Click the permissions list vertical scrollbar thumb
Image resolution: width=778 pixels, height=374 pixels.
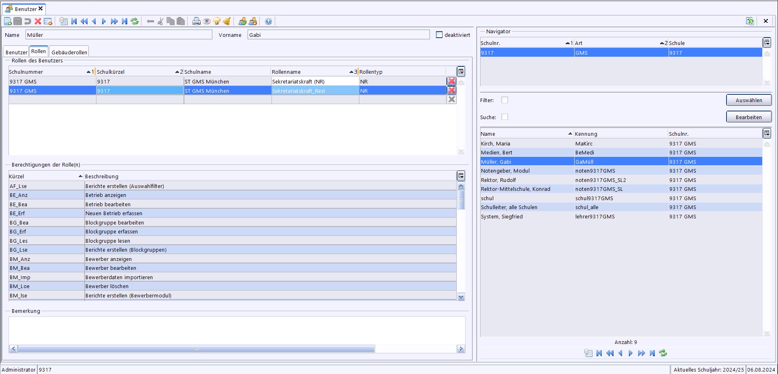click(461, 200)
